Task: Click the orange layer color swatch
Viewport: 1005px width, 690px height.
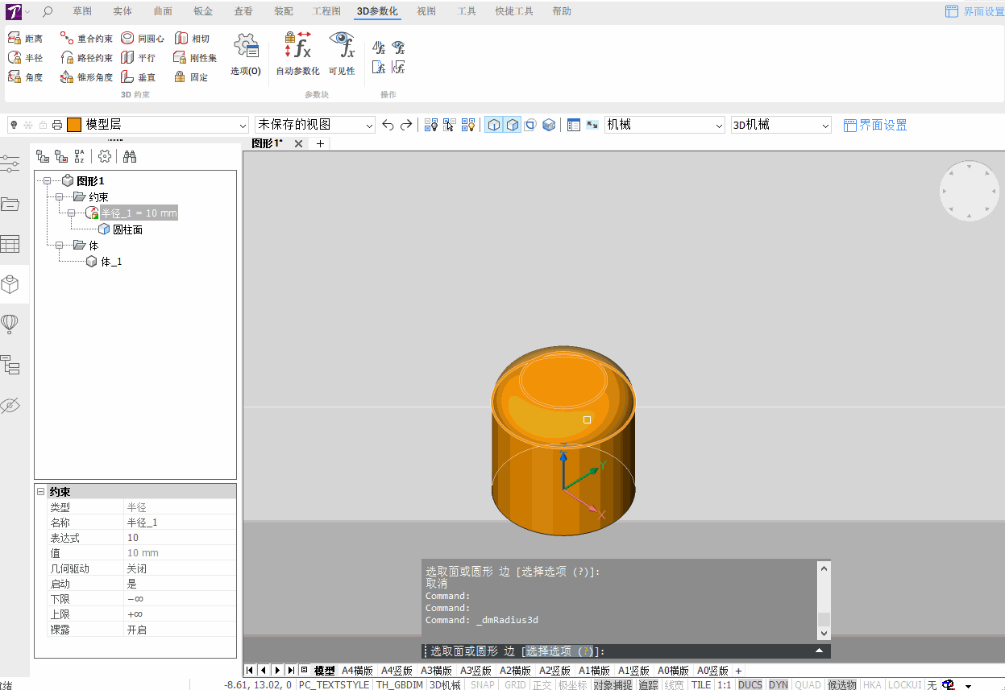Action: click(x=74, y=125)
